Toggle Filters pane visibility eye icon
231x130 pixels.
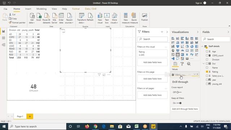162,32
